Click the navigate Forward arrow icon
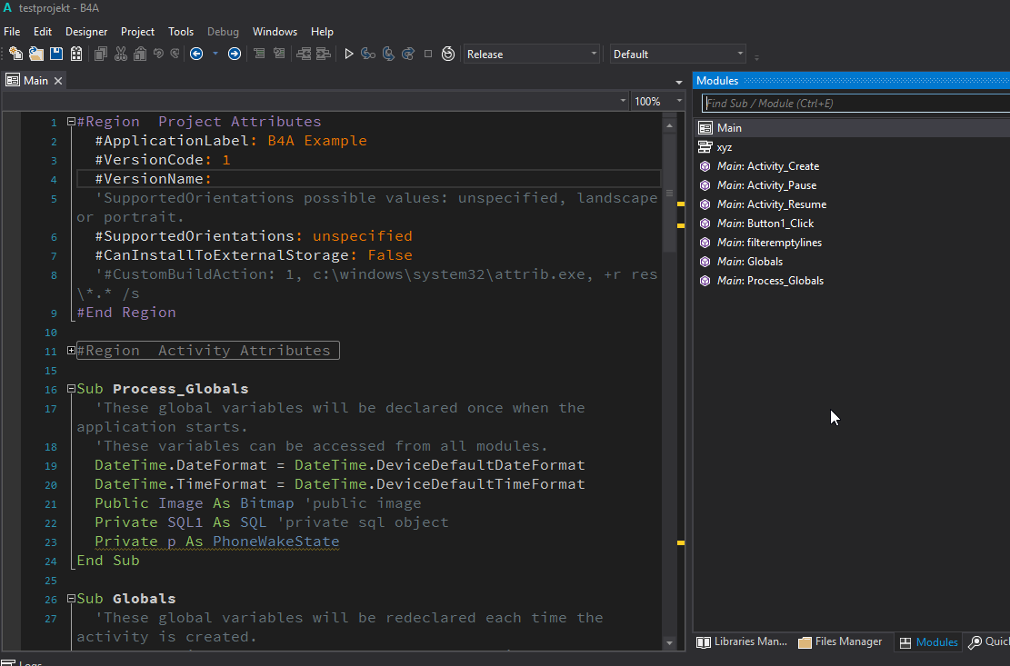This screenshot has width=1010, height=666. click(x=235, y=55)
